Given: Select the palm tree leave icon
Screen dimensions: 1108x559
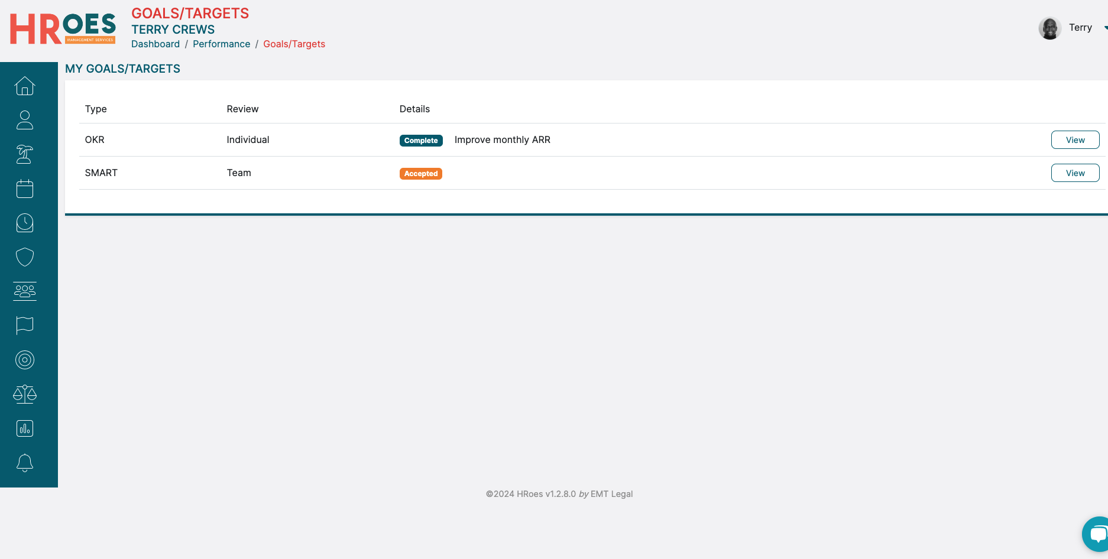Looking at the screenshot, I should [25, 154].
